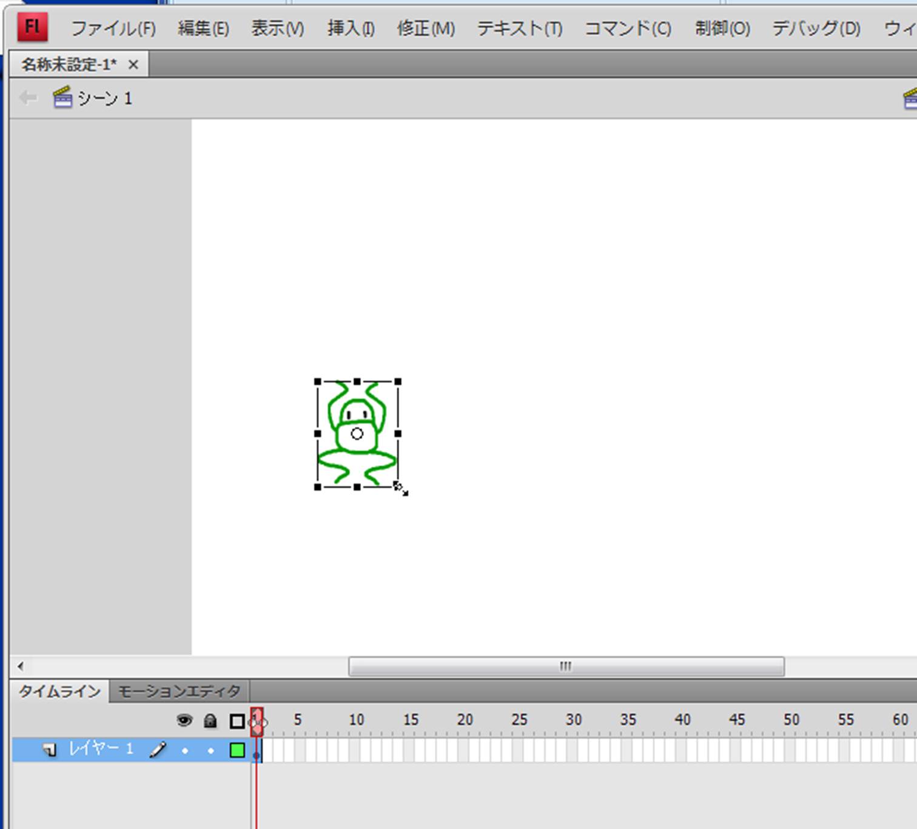Click the clapperboard icon next to シーン 1

point(62,98)
